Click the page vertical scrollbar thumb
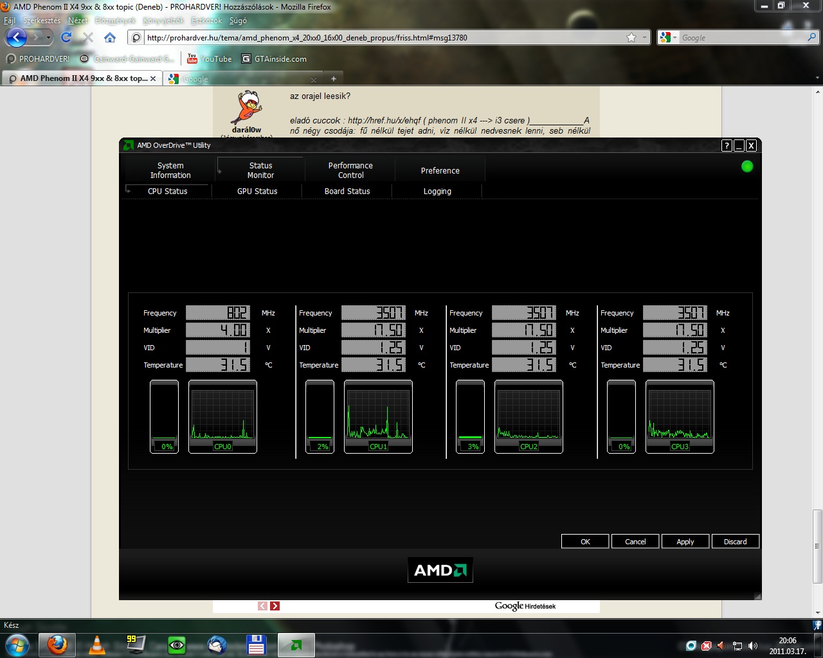 [817, 546]
